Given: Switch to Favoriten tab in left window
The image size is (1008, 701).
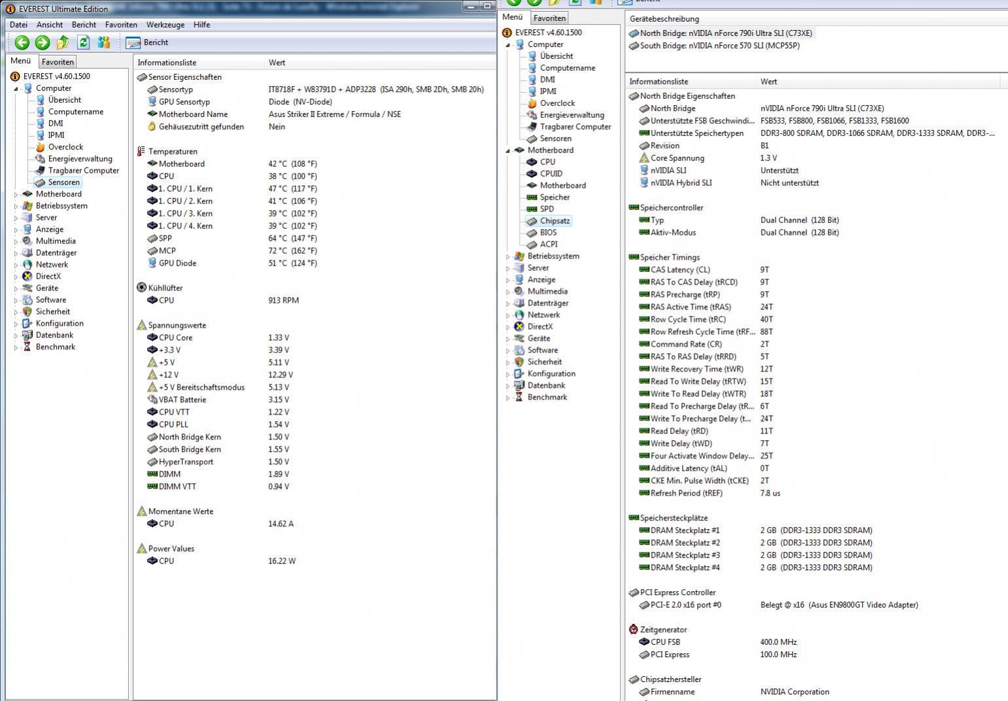Looking at the screenshot, I should pos(58,62).
